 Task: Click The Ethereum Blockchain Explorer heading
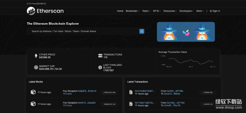53,24
